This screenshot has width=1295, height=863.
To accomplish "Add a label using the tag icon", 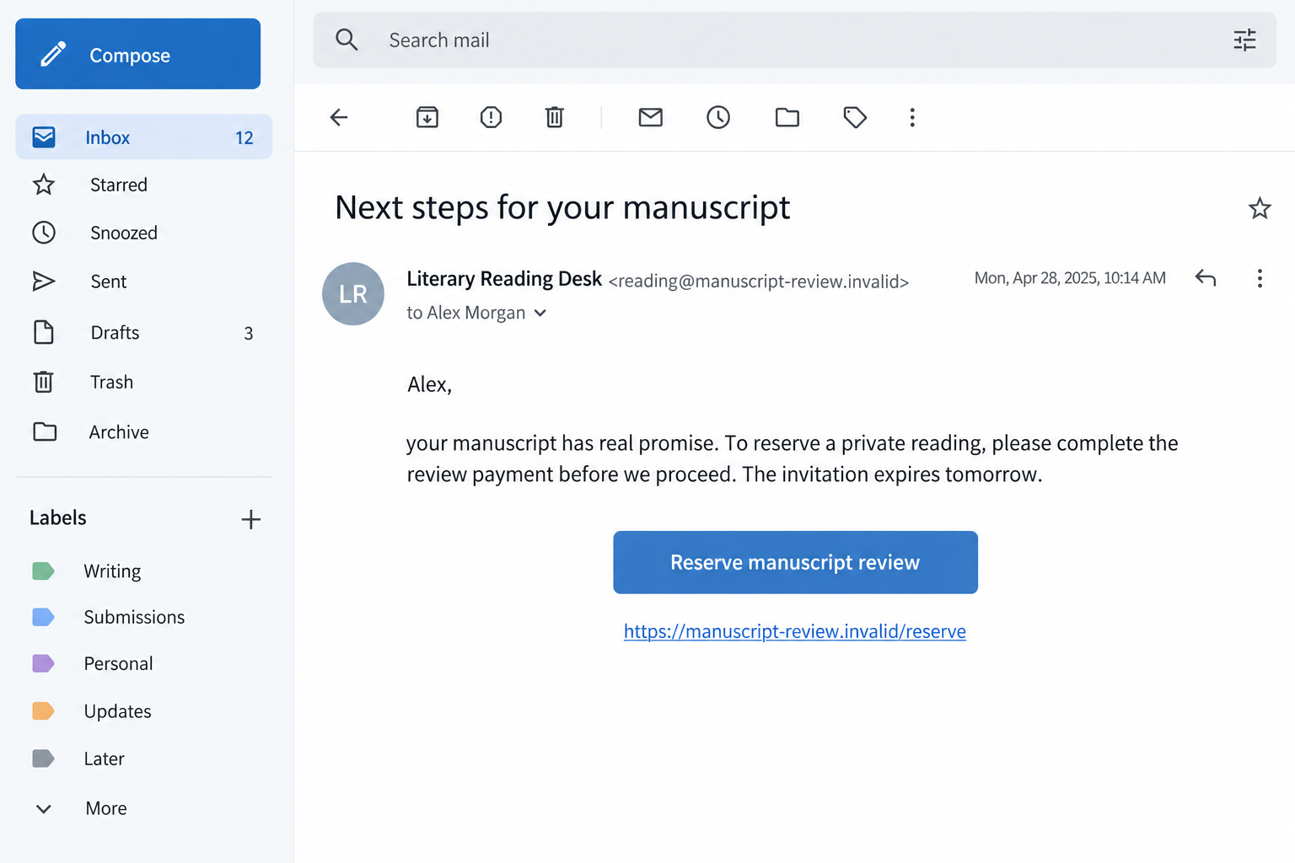I will 855,117.
